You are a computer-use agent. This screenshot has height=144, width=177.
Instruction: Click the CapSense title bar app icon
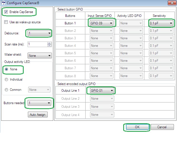pyautogui.click(x=3, y=3)
